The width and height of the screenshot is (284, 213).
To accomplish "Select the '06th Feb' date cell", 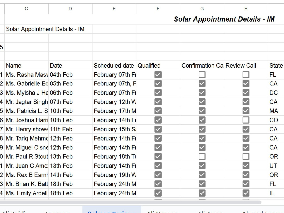I will 70,93.
